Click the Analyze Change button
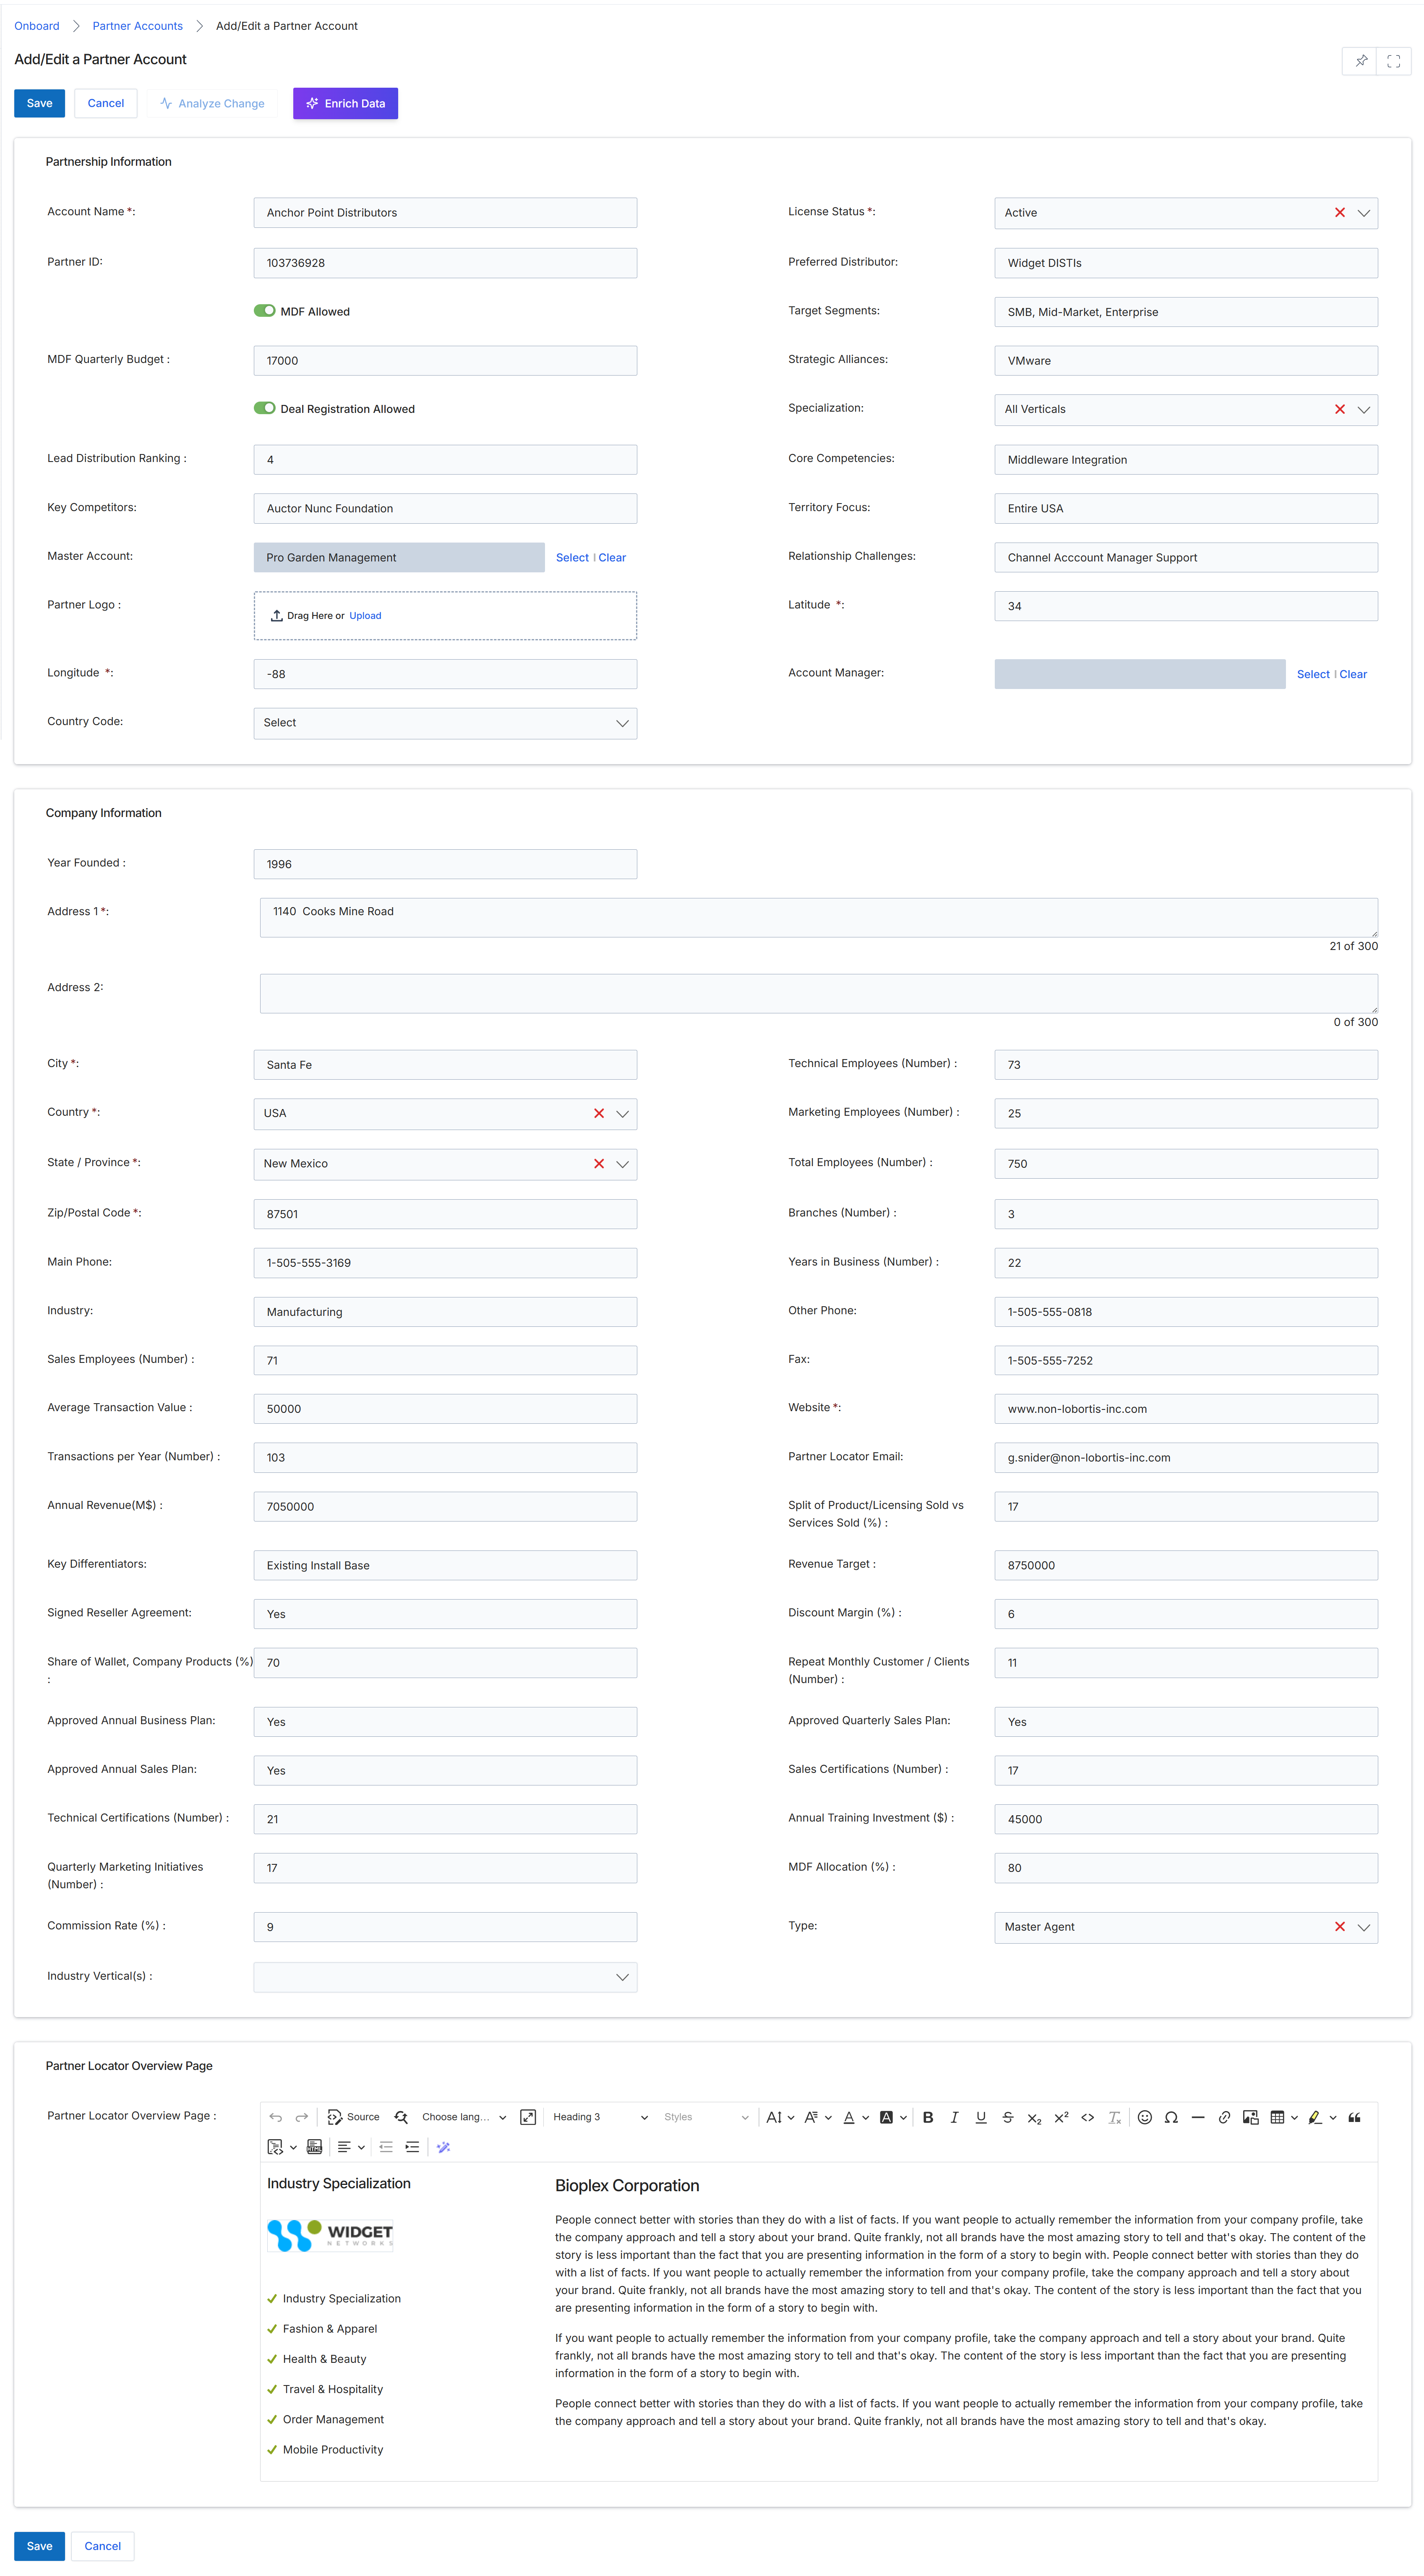Screen dimensions: 1424x2576 point(212,103)
